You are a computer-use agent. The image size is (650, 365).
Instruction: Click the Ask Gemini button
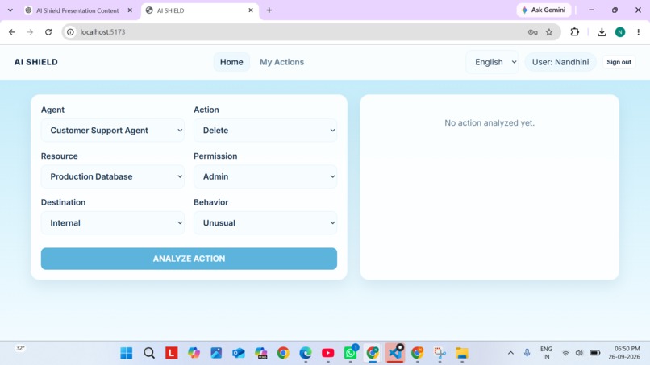(x=544, y=10)
